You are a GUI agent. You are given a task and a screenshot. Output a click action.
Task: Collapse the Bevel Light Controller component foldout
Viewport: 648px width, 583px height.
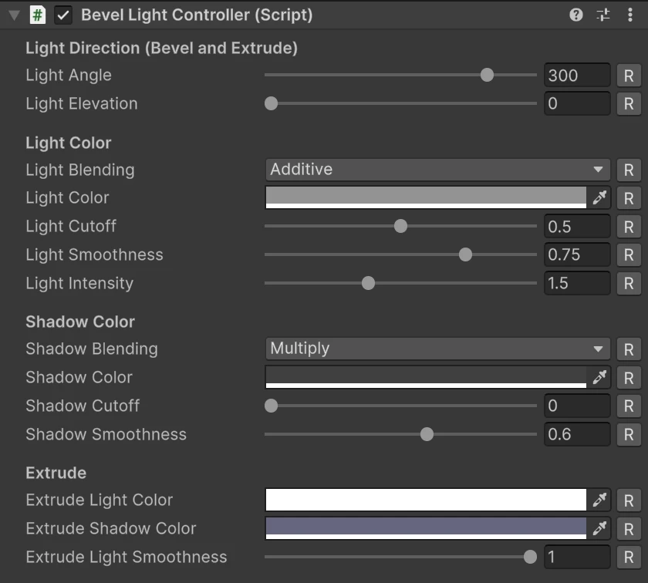[x=14, y=15]
